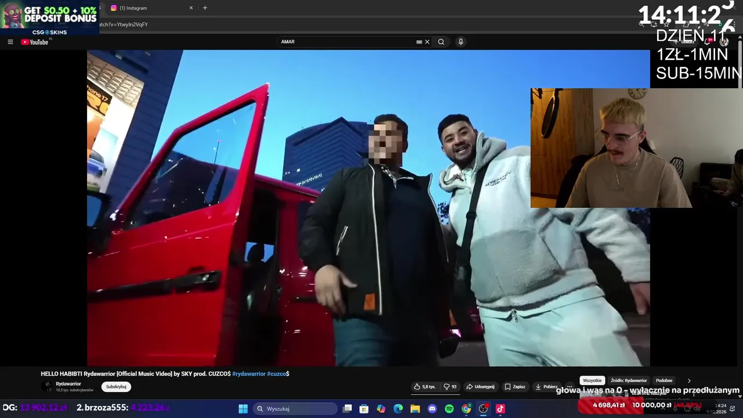The width and height of the screenshot is (743, 418).
Task: Open Discord from the taskbar
Action: coord(432,409)
